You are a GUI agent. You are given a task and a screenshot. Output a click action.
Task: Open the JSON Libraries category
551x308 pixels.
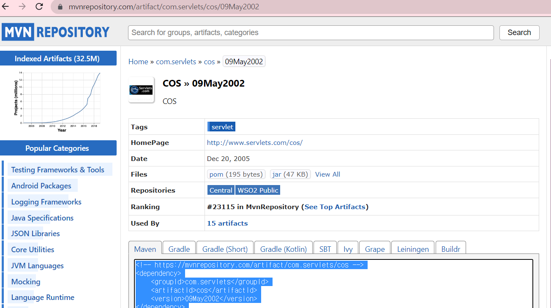(x=35, y=234)
